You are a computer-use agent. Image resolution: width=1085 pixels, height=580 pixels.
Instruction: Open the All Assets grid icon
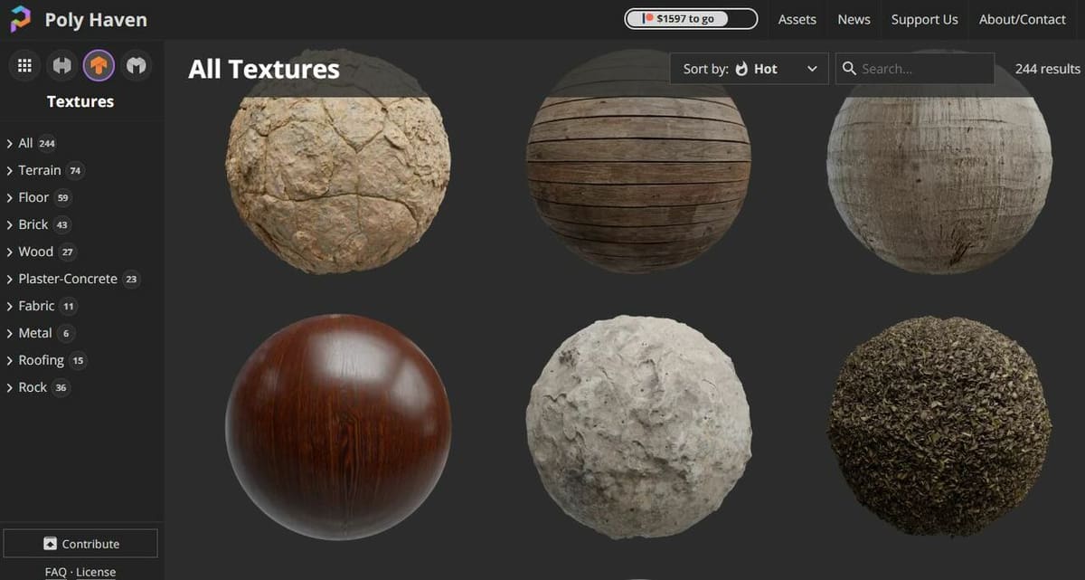24,64
